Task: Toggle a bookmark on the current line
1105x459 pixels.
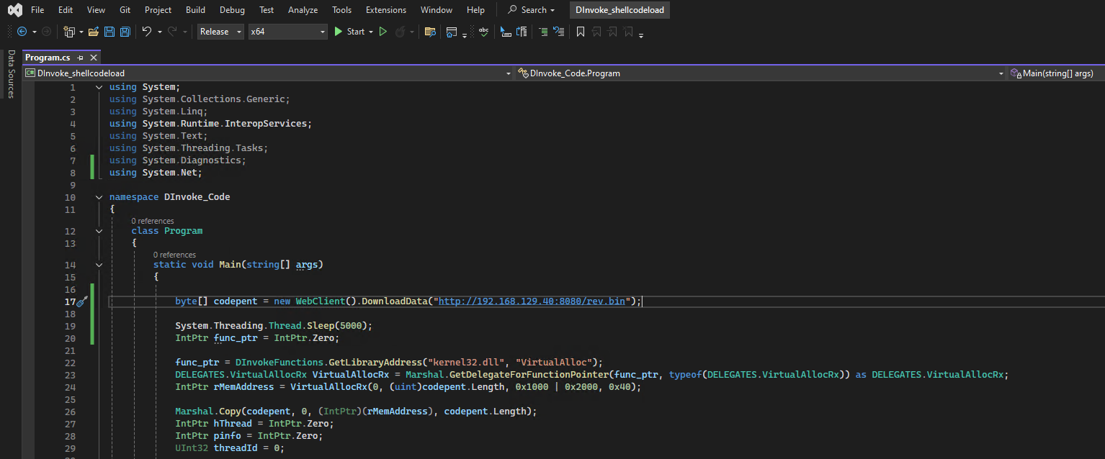Action: (581, 32)
